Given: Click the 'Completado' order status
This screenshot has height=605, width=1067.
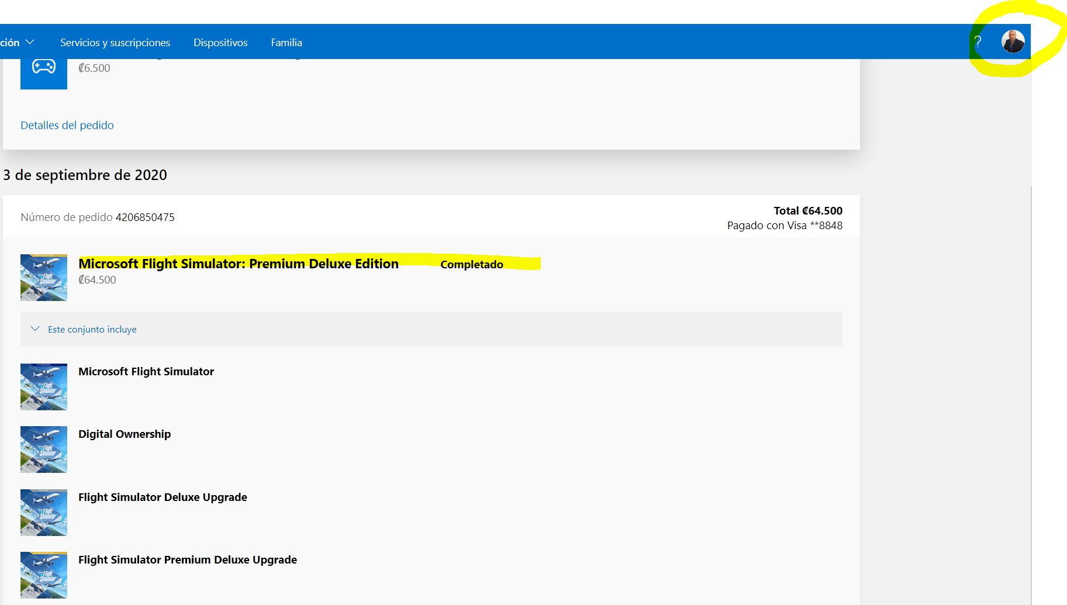Looking at the screenshot, I should point(472,264).
